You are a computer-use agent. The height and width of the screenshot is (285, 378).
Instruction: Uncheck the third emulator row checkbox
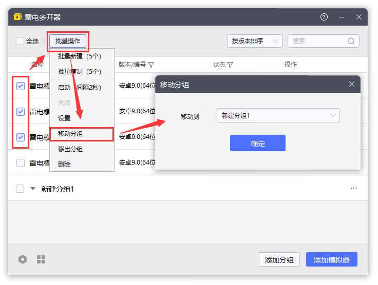click(x=21, y=137)
